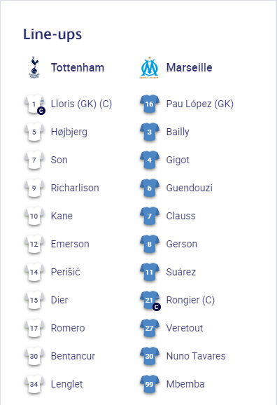Click the Tottenham club crest icon
The width and height of the screenshot is (277, 405).
click(x=34, y=67)
